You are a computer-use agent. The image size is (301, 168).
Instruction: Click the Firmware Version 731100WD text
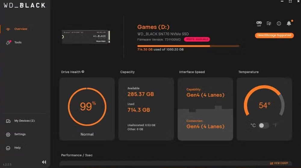point(159,40)
